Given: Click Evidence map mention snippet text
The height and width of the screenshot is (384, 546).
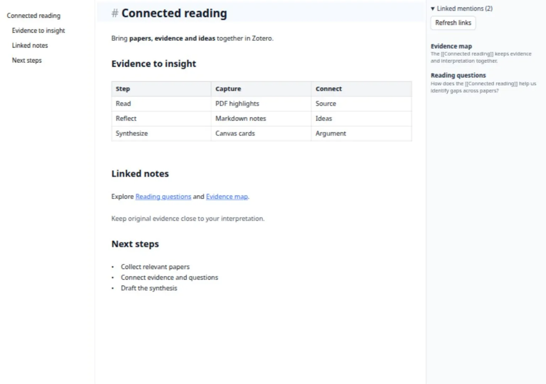Looking at the screenshot, I should [481, 58].
